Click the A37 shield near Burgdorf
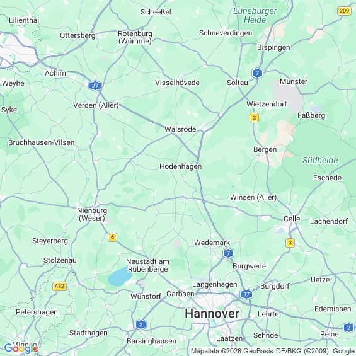 (x=246, y=294)
